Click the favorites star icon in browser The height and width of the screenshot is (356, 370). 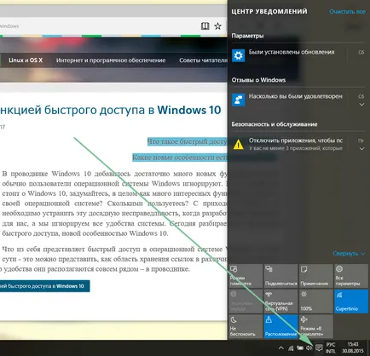(217, 26)
